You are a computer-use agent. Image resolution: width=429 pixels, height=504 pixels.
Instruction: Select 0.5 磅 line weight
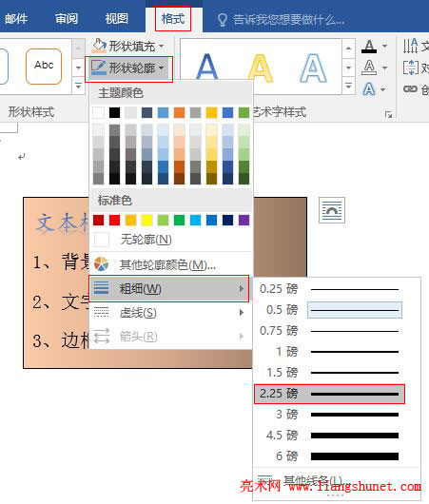pos(329,310)
